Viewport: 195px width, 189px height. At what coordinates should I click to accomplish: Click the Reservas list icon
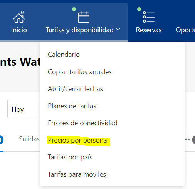pos(149,17)
